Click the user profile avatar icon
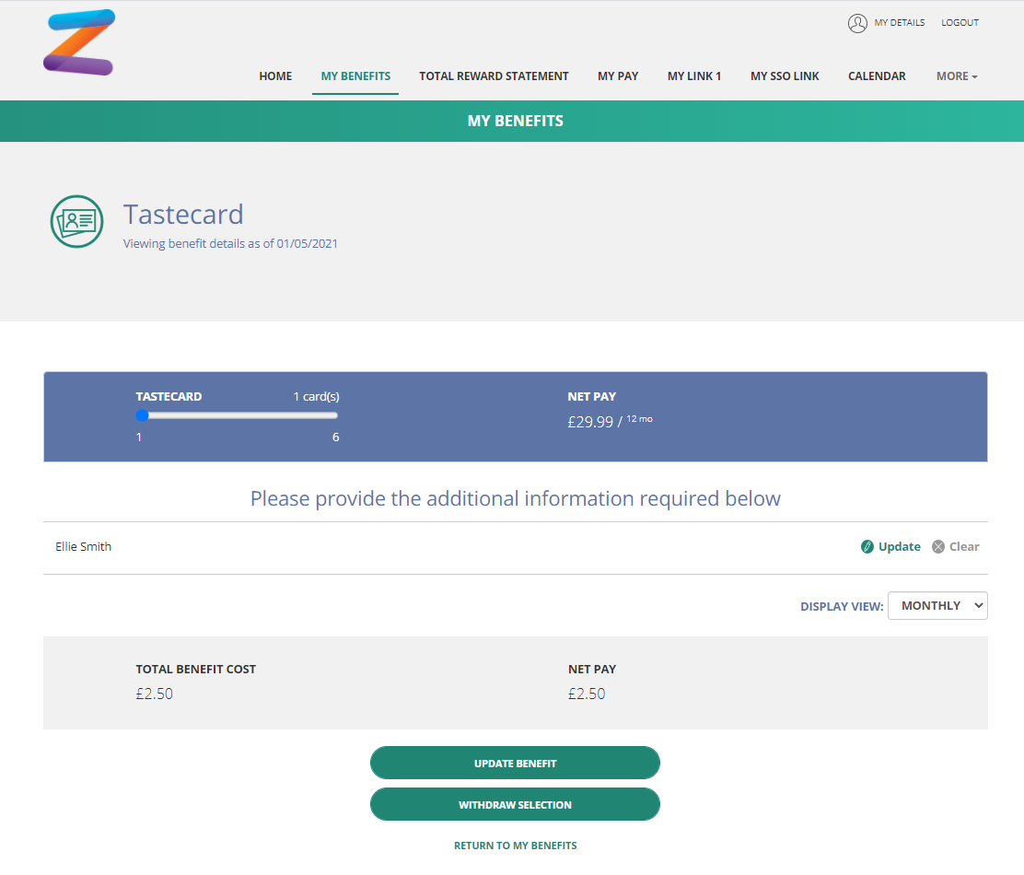Screen dimensions: 1024x875 857,23
